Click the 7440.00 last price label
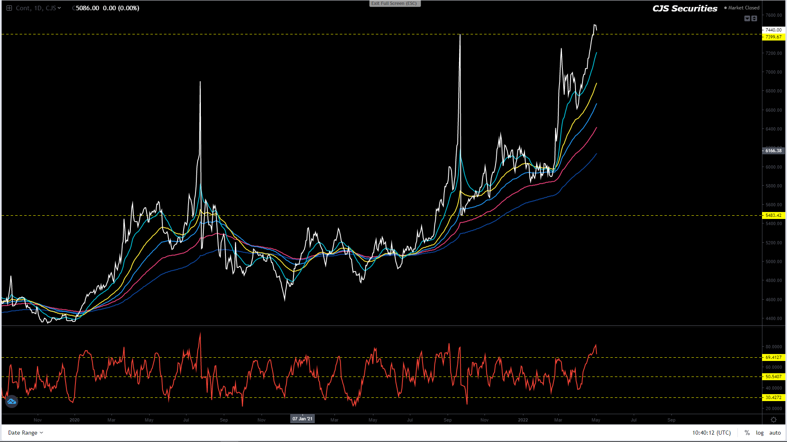 click(x=773, y=30)
